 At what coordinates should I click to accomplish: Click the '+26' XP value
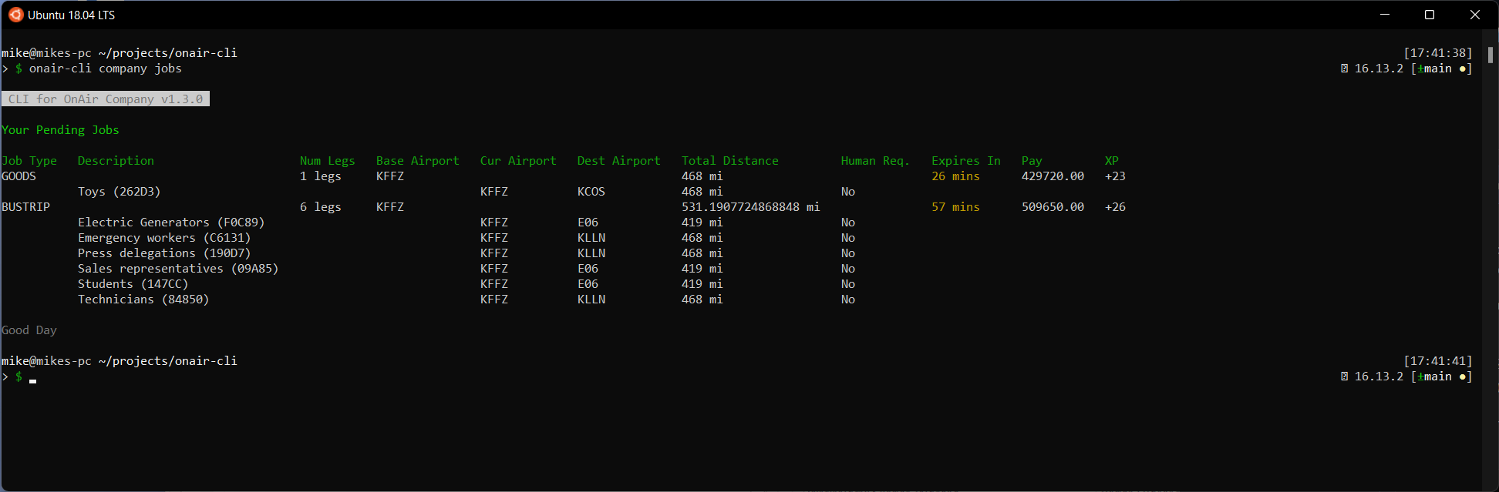pyautogui.click(x=1116, y=207)
